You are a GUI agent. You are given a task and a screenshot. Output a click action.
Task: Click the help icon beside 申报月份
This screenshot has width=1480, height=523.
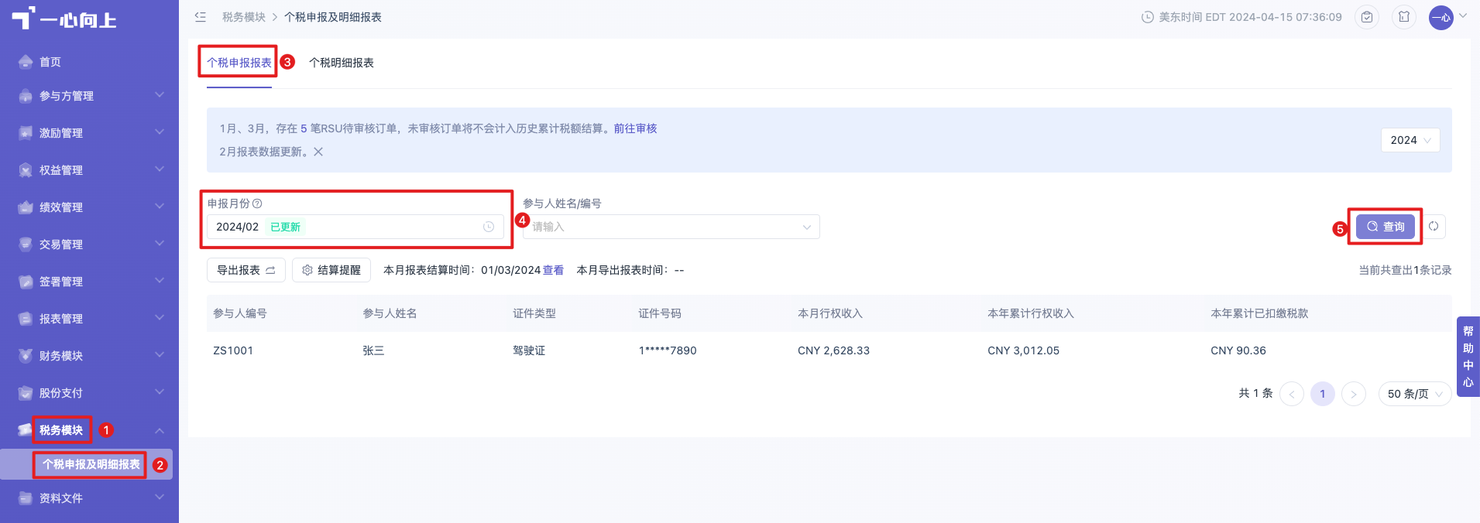pos(257,203)
